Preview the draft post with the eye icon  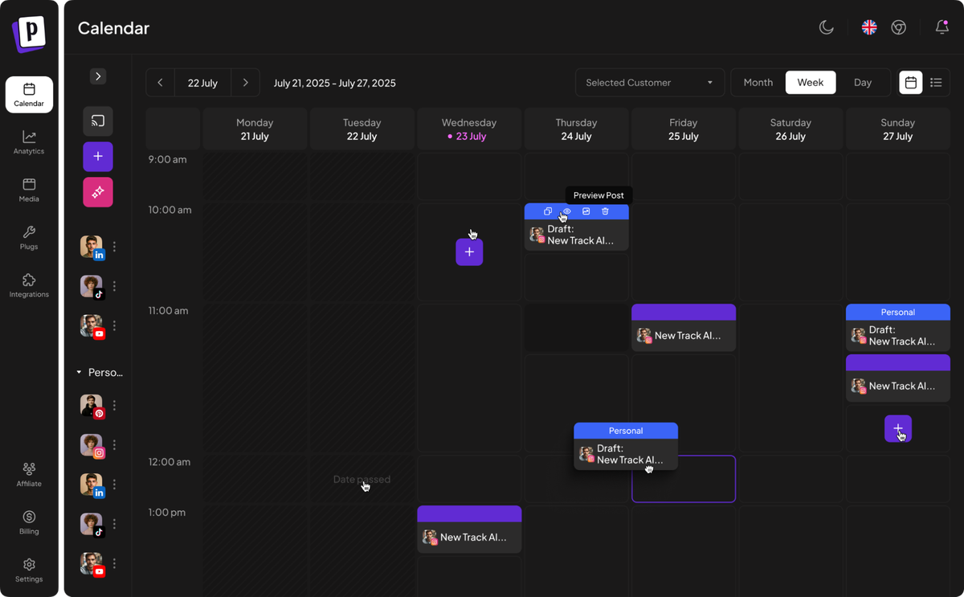tap(567, 211)
